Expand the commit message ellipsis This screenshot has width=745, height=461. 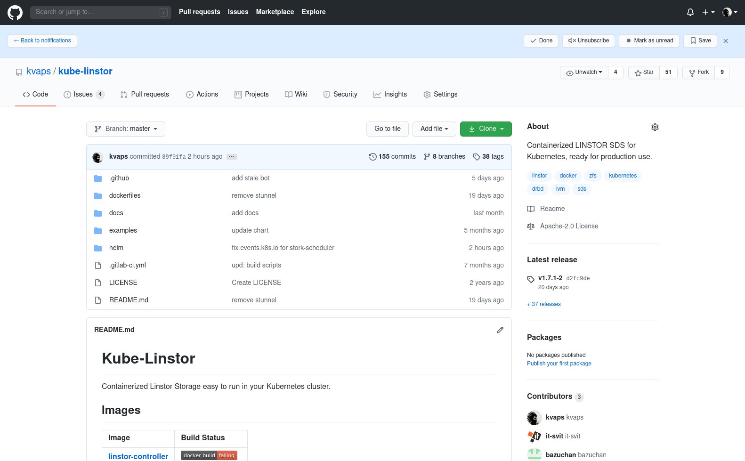(232, 157)
